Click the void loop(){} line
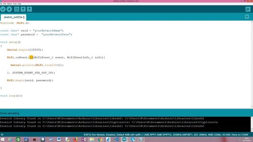Viewport: 253px width, 142px height. click(11, 95)
